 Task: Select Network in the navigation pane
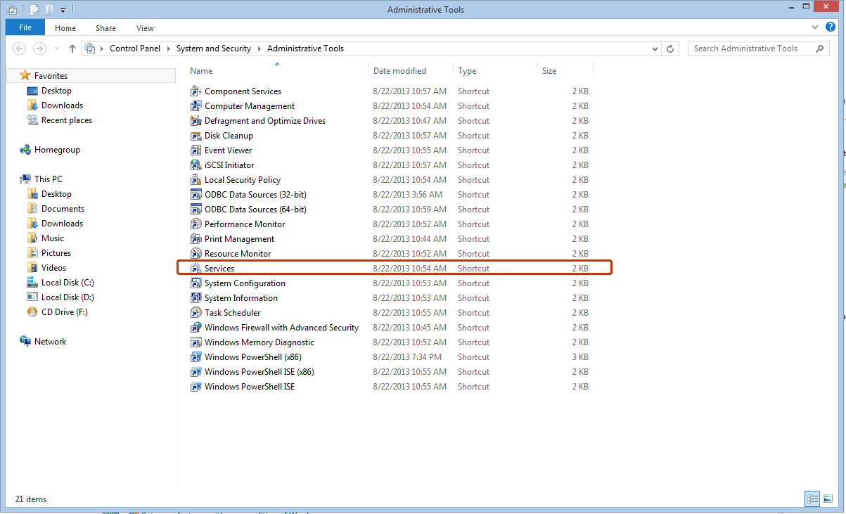tap(50, 342)
